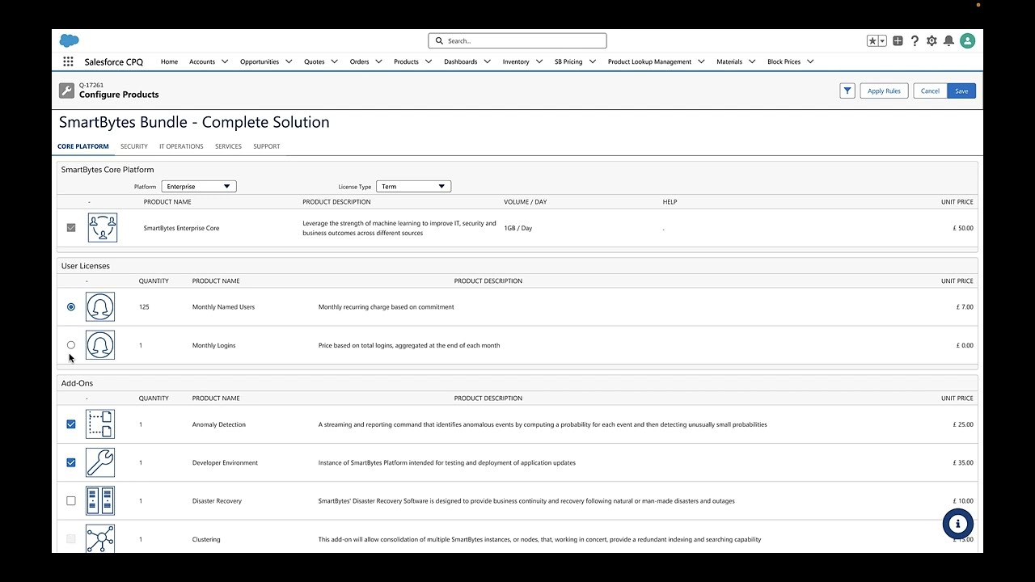Open the user profile avatar
This screenshot has height=582, width=1035.
(x=967, y=40)
